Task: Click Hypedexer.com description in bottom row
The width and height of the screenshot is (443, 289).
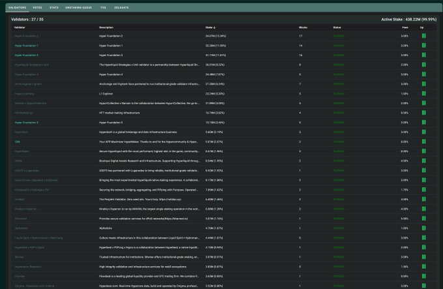Action: [x=149, y=286]
